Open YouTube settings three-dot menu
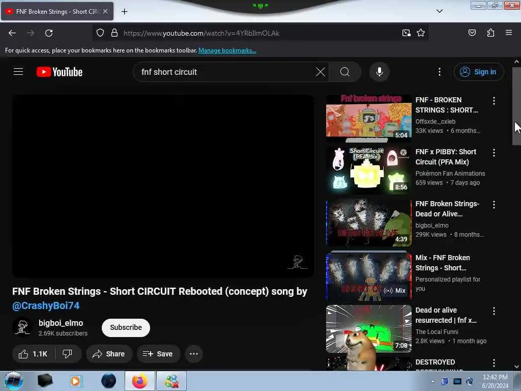521x391 pixels. click(x=439, y=72)
